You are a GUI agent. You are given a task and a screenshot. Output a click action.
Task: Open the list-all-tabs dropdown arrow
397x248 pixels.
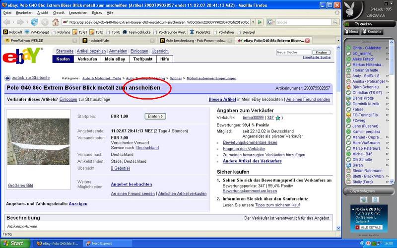(338, 41)
